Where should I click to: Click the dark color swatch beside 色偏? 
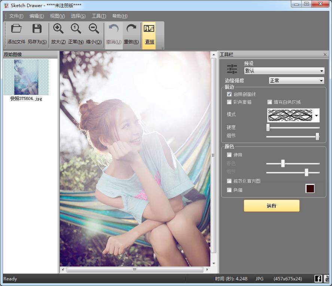point(310,189)
